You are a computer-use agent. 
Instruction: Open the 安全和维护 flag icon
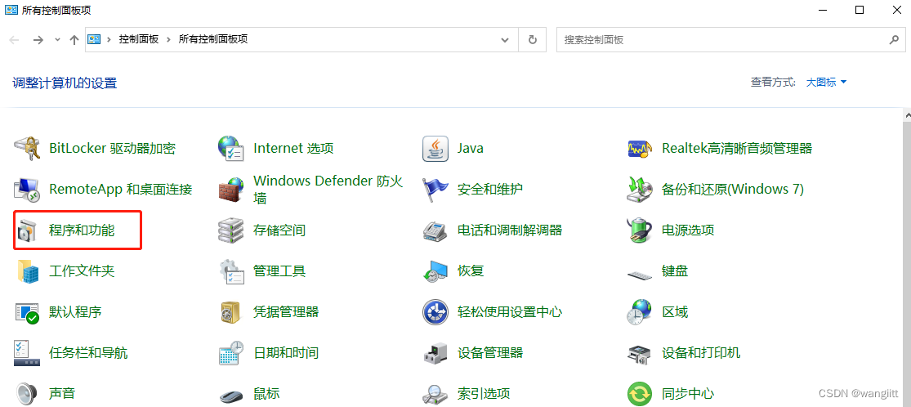click(x=435, y=189)
